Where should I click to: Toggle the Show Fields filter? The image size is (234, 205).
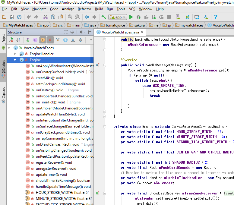43,39
